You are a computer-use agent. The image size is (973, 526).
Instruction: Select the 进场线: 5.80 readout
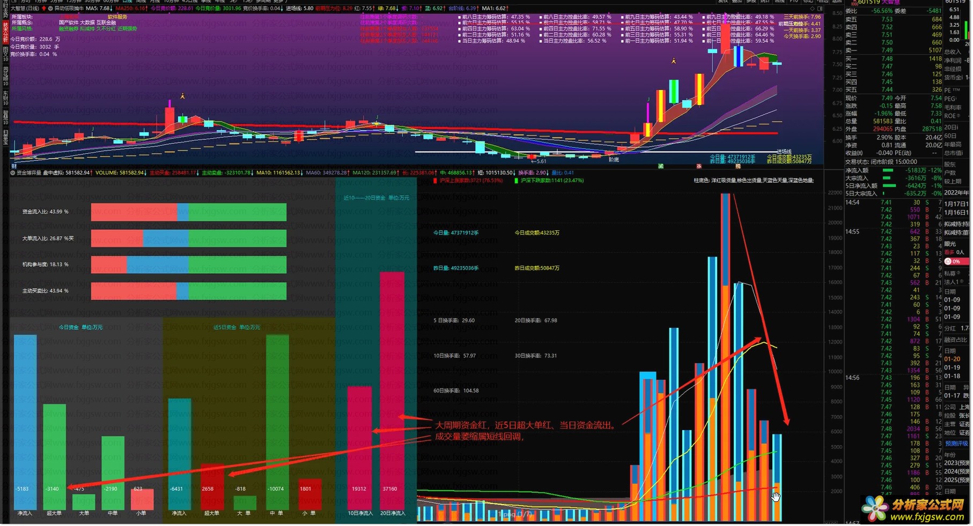300,9
